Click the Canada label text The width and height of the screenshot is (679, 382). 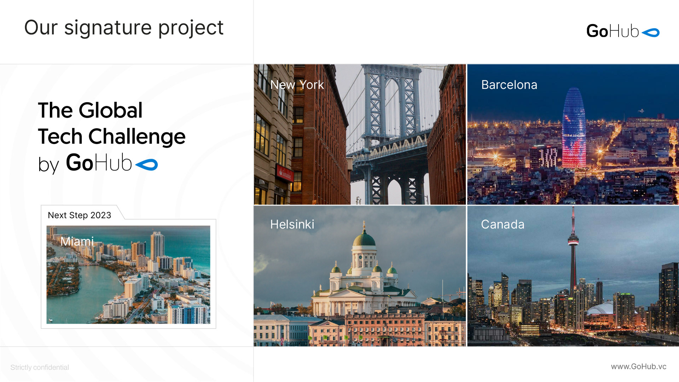[x=503, y=224]
